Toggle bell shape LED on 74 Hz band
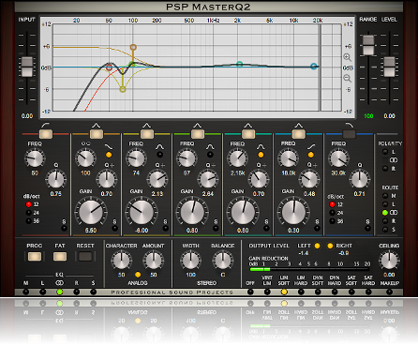This screenshot has width=418, height=345. (159, 155)
